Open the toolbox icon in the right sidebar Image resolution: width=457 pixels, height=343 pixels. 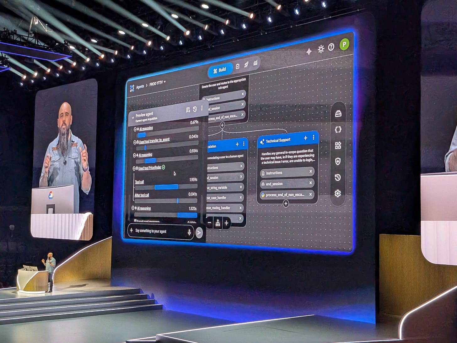pos(338,114)
